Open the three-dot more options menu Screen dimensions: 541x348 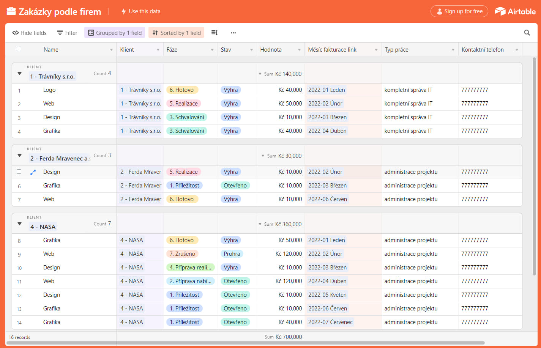[x=233, y=33]
